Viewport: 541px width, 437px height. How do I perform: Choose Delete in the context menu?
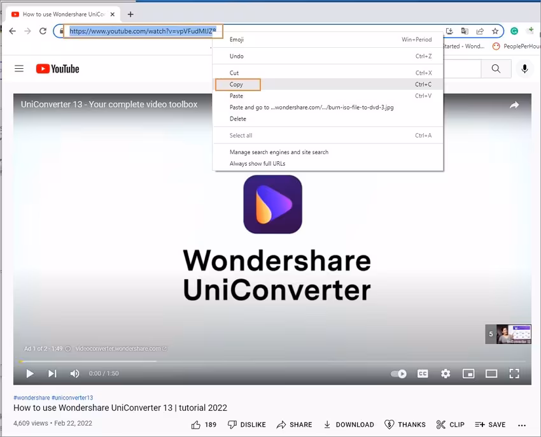pyautogui.click(x=328, y=118)
